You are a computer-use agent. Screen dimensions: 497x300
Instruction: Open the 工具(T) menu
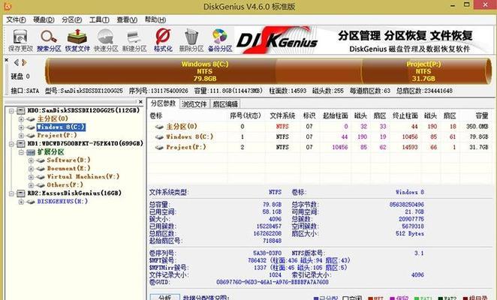point(99,19)
